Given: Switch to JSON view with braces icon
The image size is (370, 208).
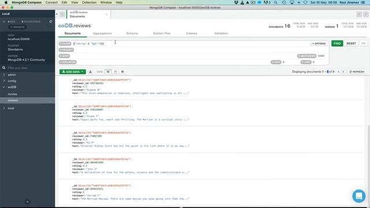Looking at the screenshot, I should click(x=116, y=72).
